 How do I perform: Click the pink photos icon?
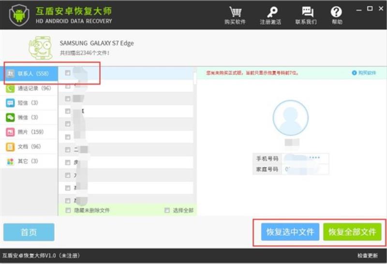point(10,132)
